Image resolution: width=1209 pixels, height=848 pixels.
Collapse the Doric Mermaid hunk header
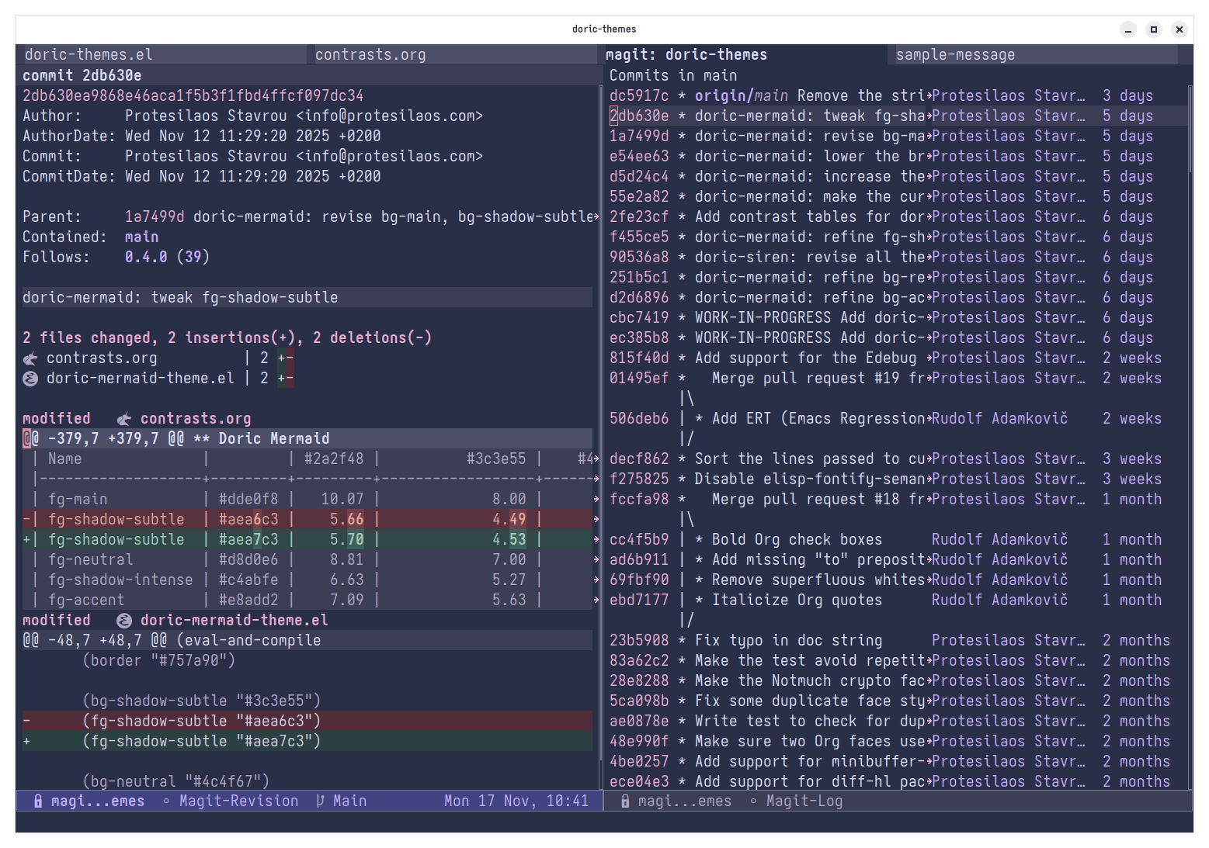click(175, 439)
